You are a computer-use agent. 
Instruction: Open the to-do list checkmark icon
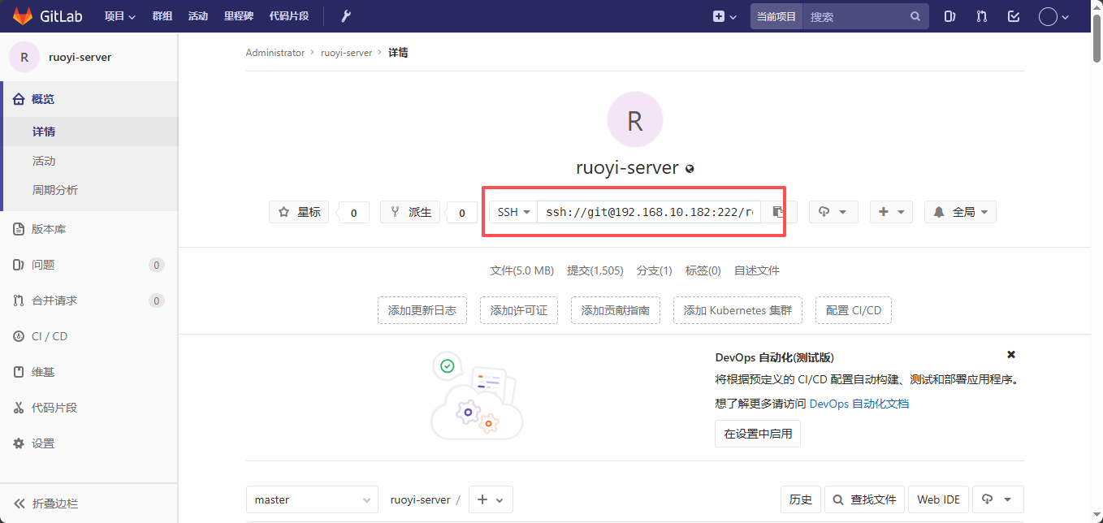[x=1014, y=16]
